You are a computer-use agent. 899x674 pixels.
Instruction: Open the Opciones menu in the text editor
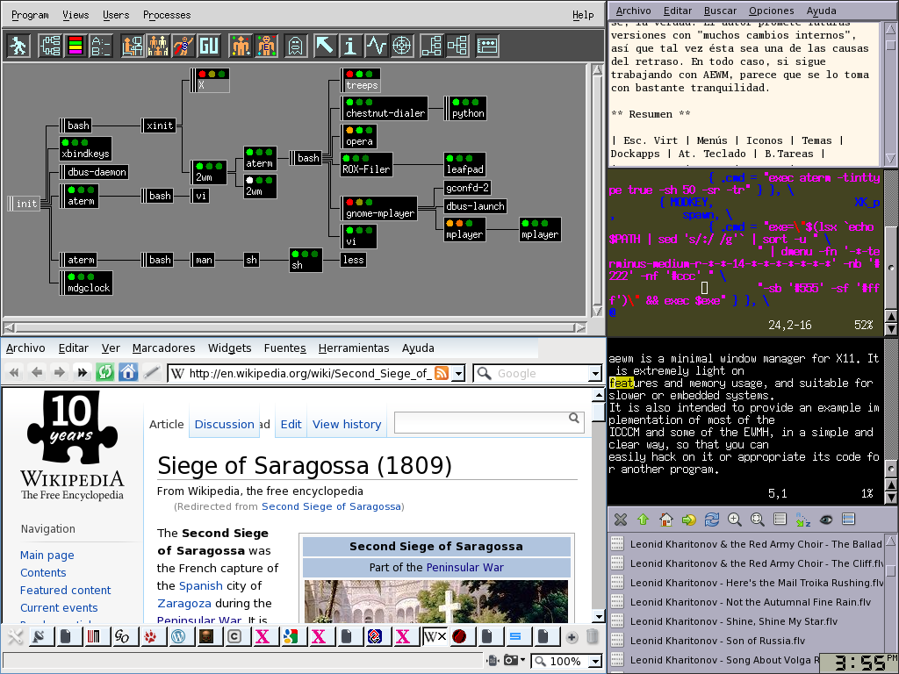[771, 11]
